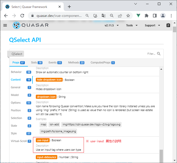Click the props list scroll-up arrow
177x163 pixels.
(x=161, y=69)
